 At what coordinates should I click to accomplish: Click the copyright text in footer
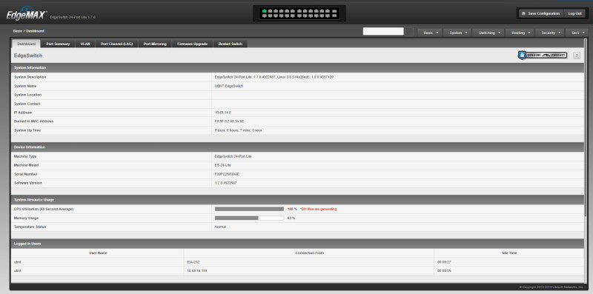pos(551,287)
